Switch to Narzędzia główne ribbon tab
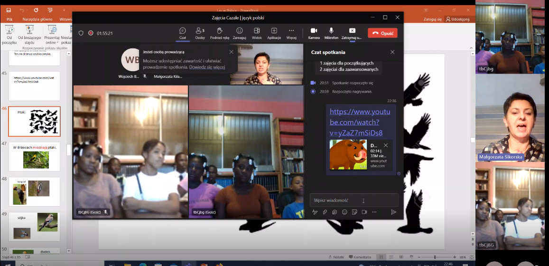This screenshot has height=266, width=549. 37,19
